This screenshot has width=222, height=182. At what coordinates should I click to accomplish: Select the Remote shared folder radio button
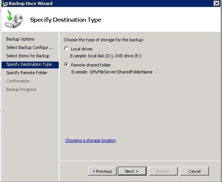pos(66,65)
